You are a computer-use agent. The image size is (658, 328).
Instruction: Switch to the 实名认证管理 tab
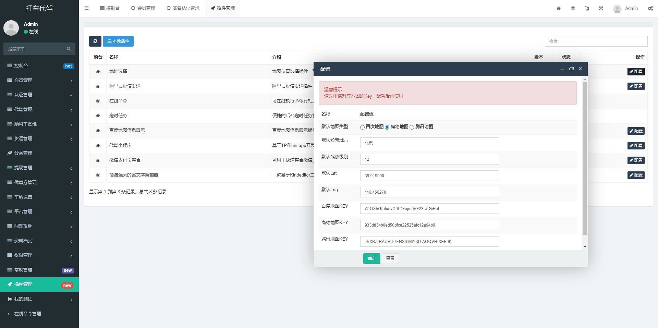pyautogui.click(x=183, y=8)
